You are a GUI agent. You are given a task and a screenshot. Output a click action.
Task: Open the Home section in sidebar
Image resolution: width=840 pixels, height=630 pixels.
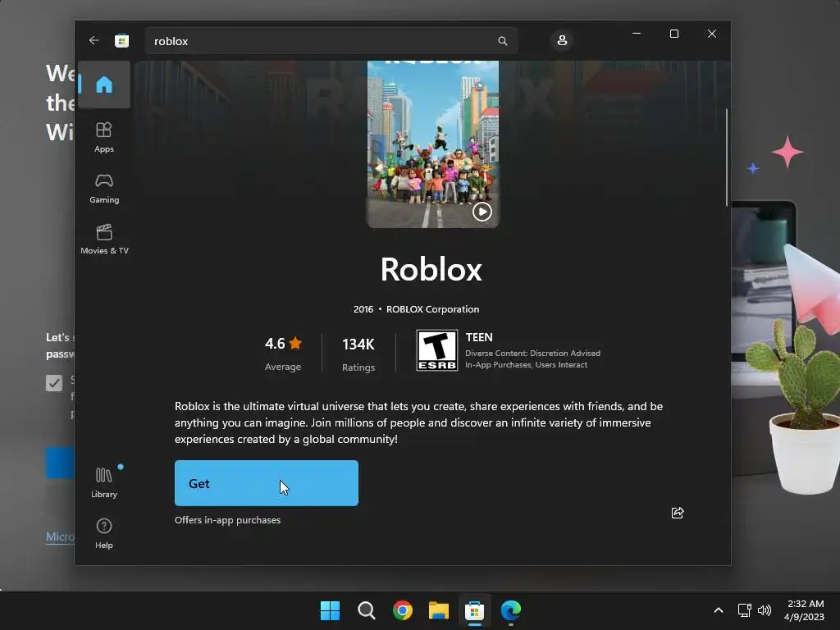tap(104, 84)
